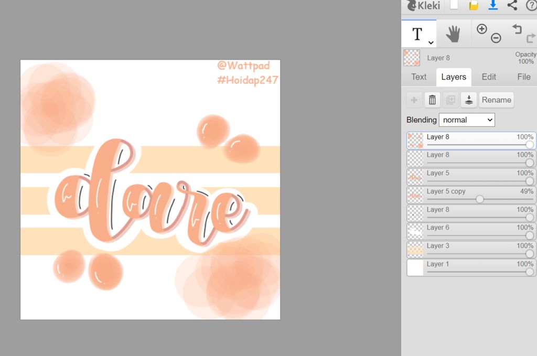This screenshot has width=537, height=356.
Task: Click the Rename button
Action: pos(496,100)
